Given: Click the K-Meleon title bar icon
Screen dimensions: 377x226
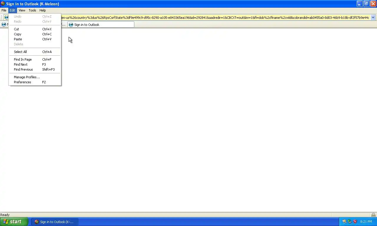Looking at the screenshot, I should [3, 4].
